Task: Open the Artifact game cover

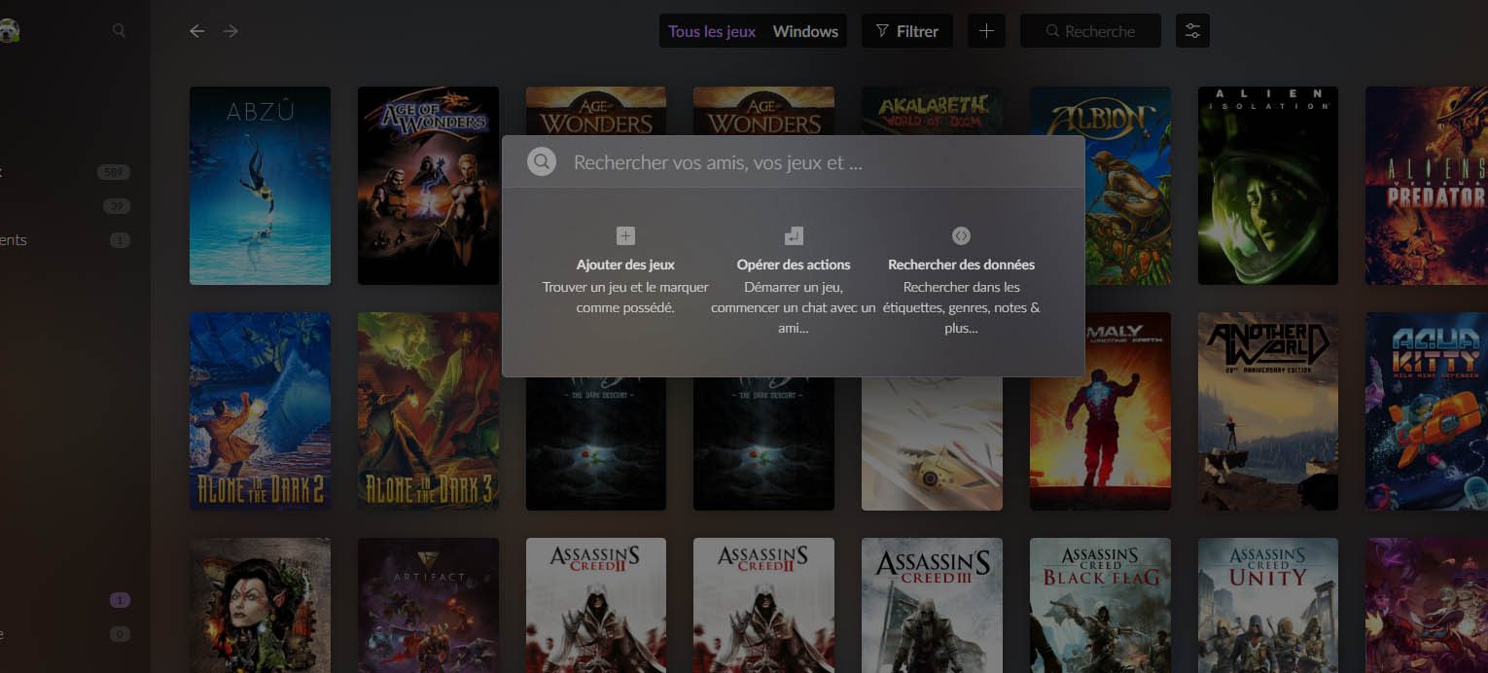Action: pos(428,605)
